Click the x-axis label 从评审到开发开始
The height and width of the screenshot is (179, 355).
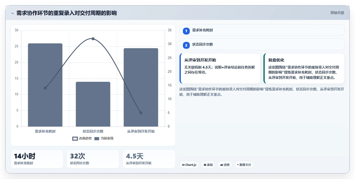tap(141, 131)
